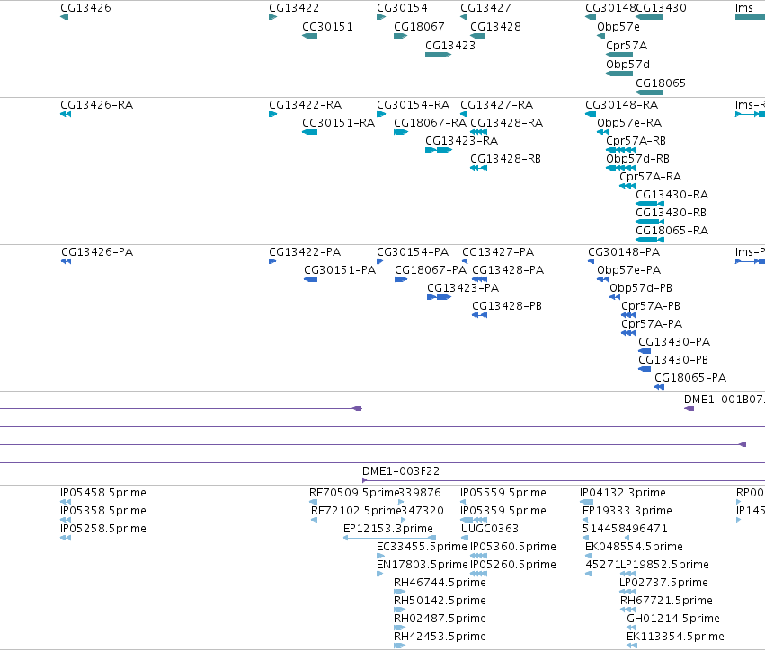Viewport: 765px width, 650px height.
Task: Select transcript label Cpr57A-RB
Action: pyautogui.click(x=636, y=141)
